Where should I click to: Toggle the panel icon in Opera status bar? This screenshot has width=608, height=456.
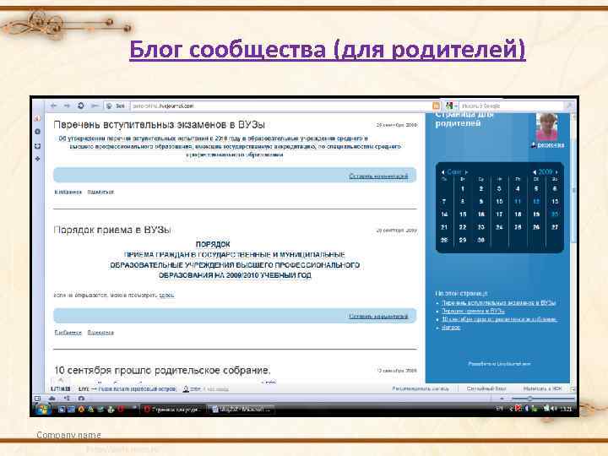[x=38, y=399]
